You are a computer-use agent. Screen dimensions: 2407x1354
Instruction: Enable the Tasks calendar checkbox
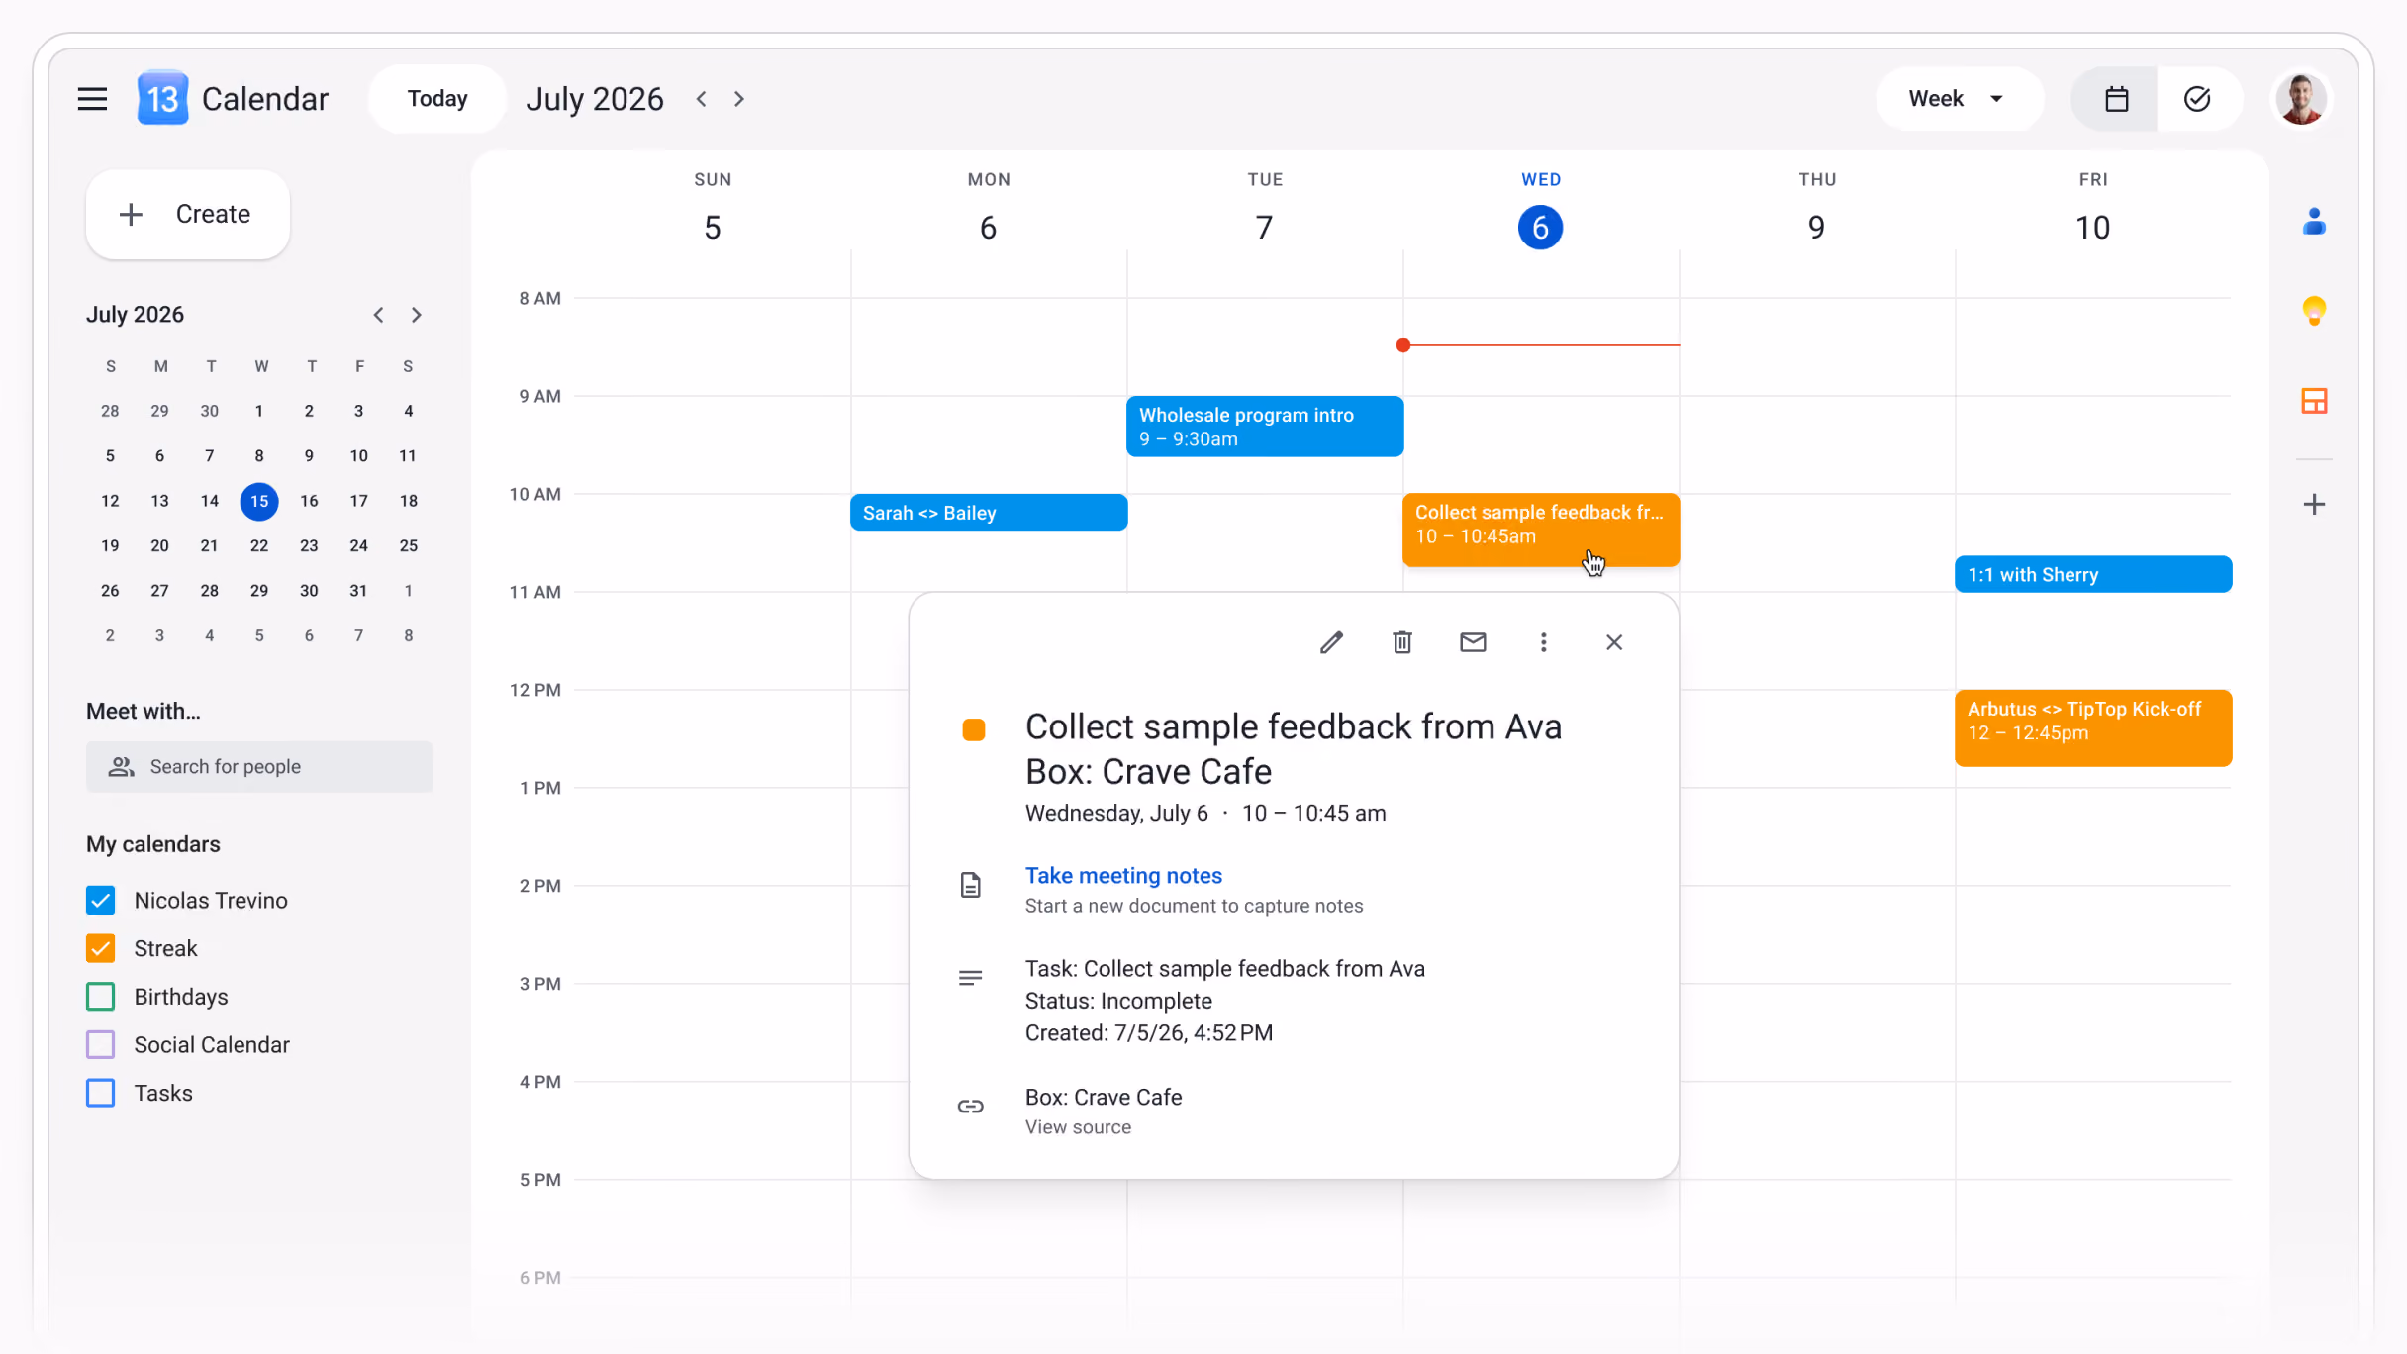(101, 1094)
